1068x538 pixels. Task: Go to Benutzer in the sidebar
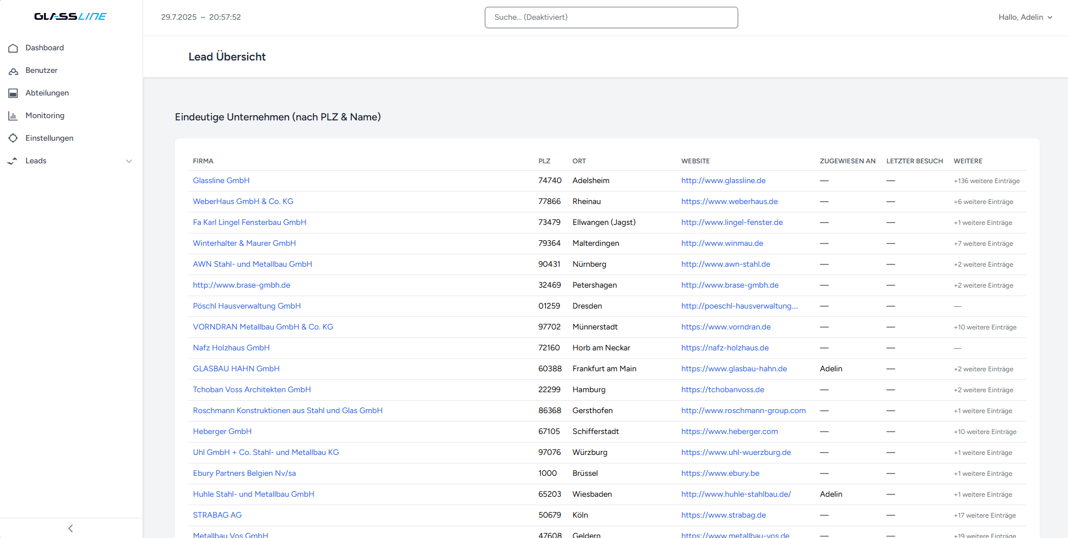(x=41, y=71)
